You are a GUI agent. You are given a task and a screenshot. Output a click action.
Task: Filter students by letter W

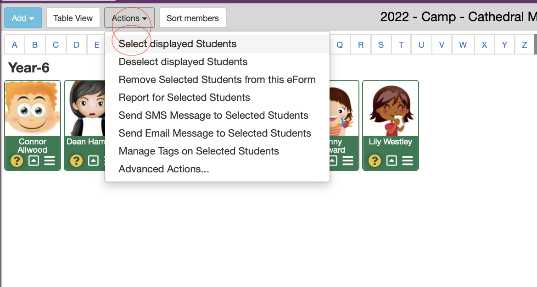tap(463, 45)
